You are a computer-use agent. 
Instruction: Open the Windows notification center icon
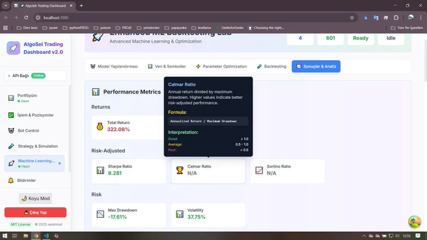point(418,236)
